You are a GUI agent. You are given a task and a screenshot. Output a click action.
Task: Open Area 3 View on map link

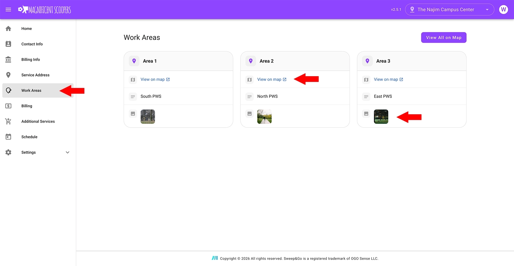point(388,79)
